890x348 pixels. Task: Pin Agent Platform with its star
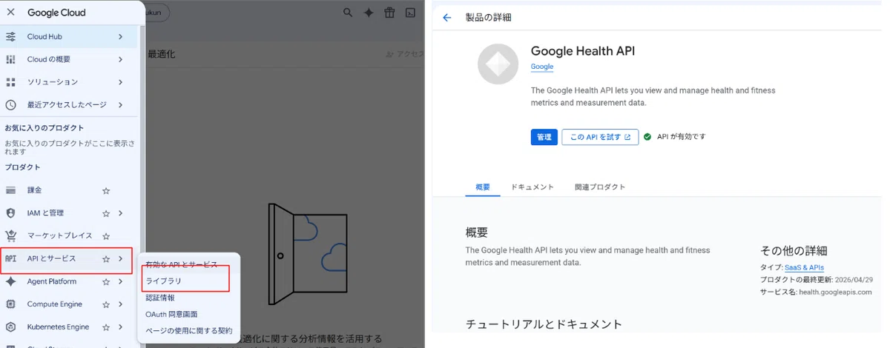106,281
